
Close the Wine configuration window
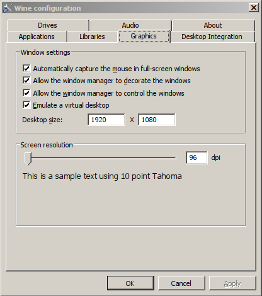[x=254, y=8]
